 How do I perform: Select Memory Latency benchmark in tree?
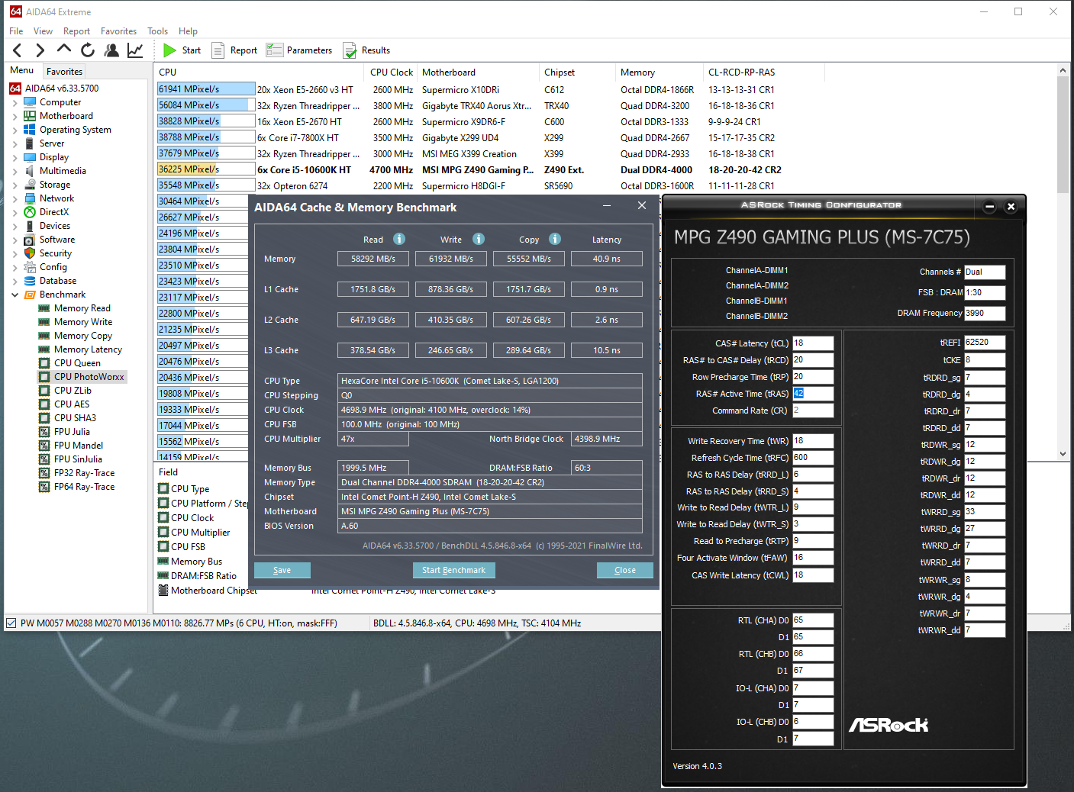[88, 349]
